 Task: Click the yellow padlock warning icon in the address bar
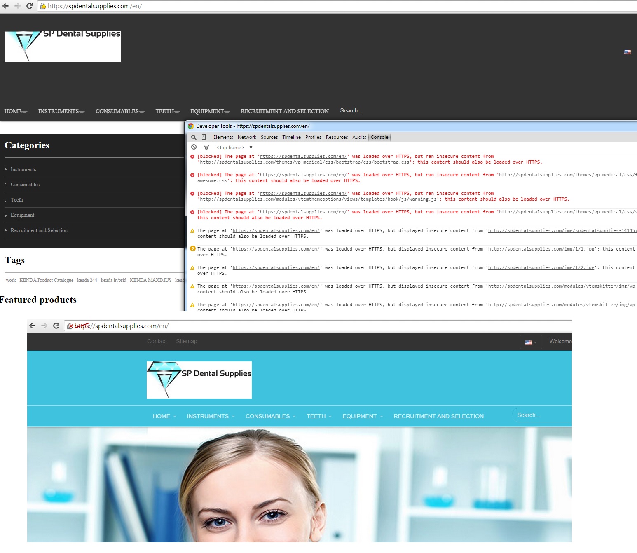tap(43, 6)
